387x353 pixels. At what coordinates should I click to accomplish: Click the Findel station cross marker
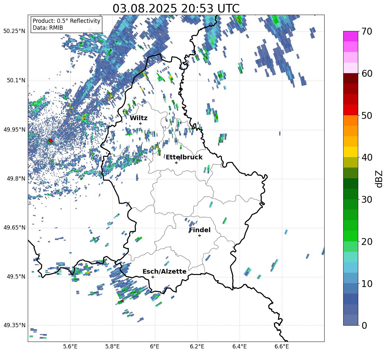(199, 236)
